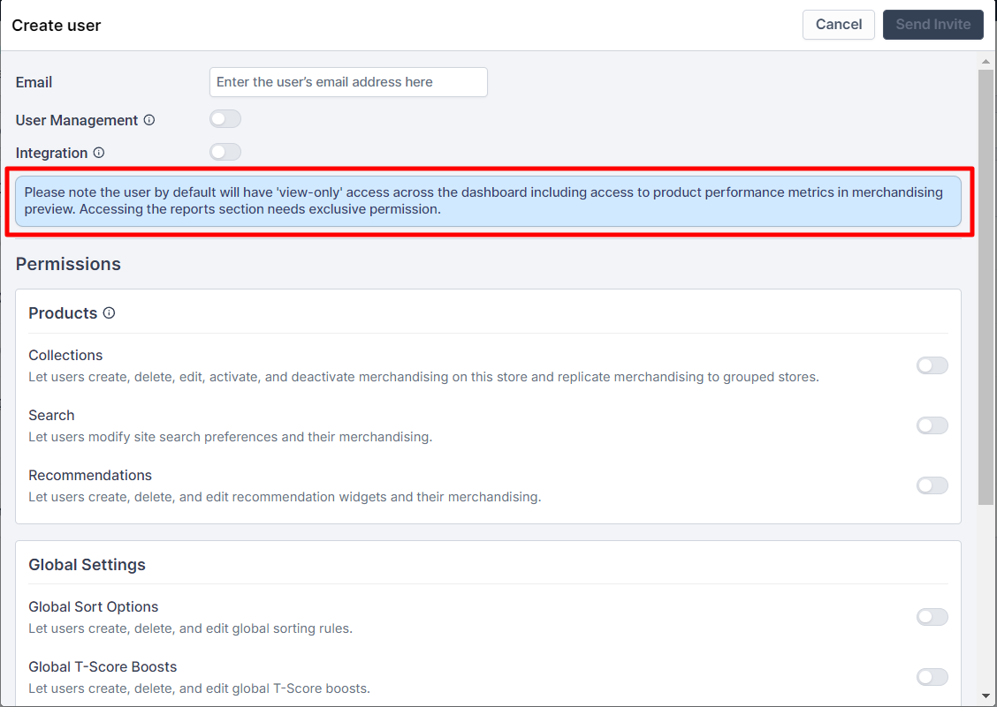Enable Global Sort Options toggle
The height and width of the screenshot is (707, 997).
[932, 617]
